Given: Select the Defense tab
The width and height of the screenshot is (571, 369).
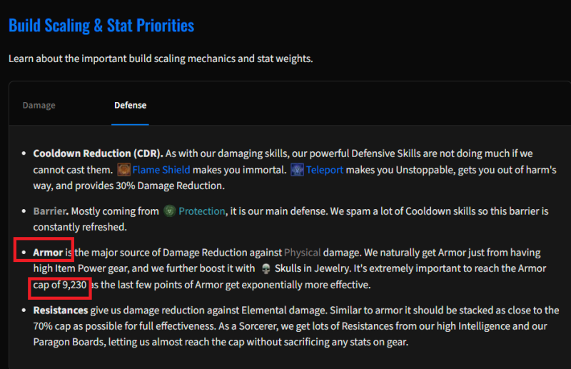Looking at the screenshot, I should (x=131, y=105).
